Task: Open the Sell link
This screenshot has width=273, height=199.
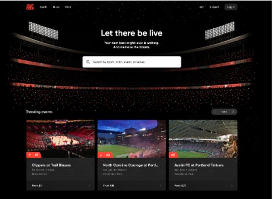Action: (202, 7)
